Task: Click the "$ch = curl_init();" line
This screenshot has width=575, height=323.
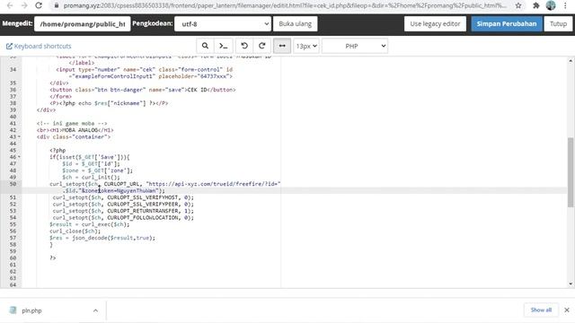Action: click(91, 178)
